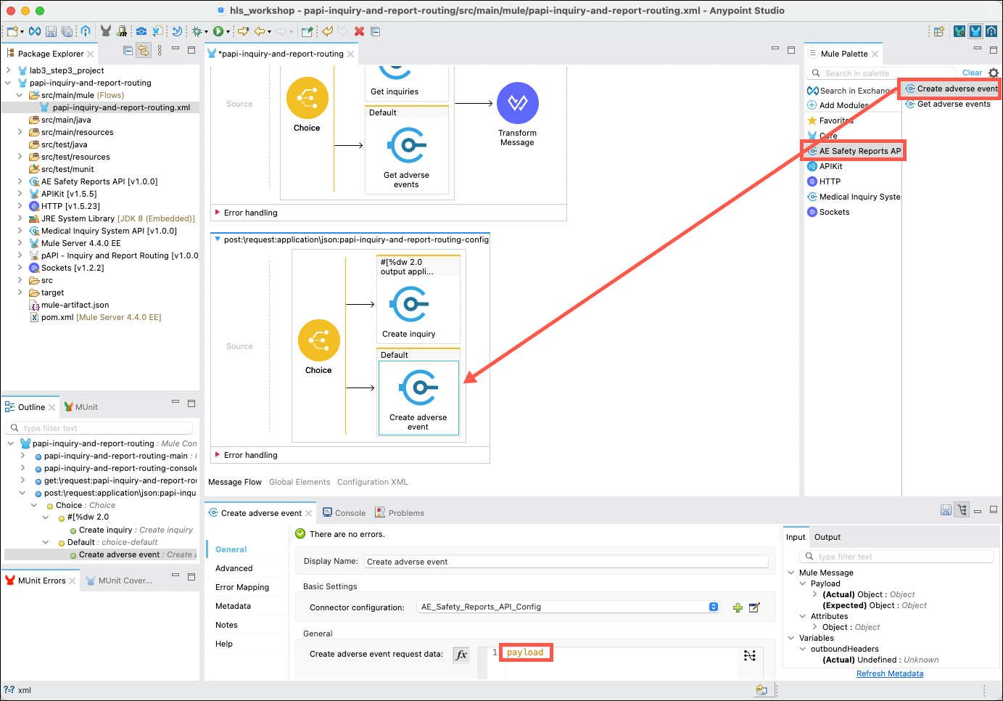Select the Sockets module in the palette
The image size is (1003, 701).
tap(828, 212)
